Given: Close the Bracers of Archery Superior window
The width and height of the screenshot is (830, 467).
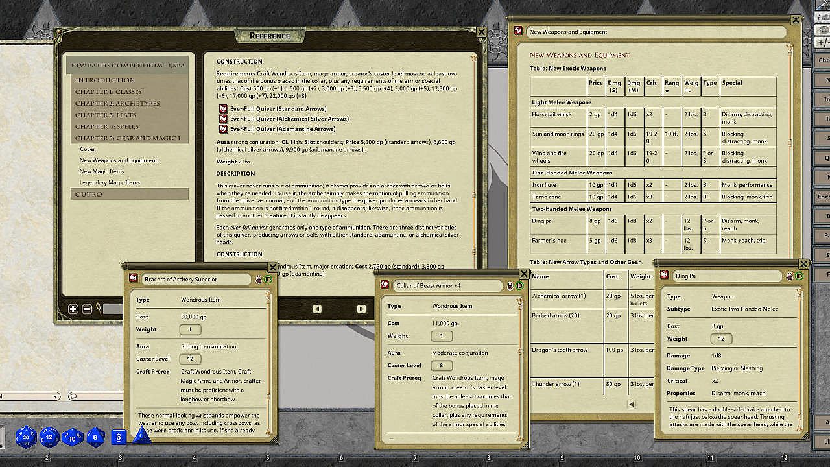Looking at the screenshot, I should coord(272,267).
